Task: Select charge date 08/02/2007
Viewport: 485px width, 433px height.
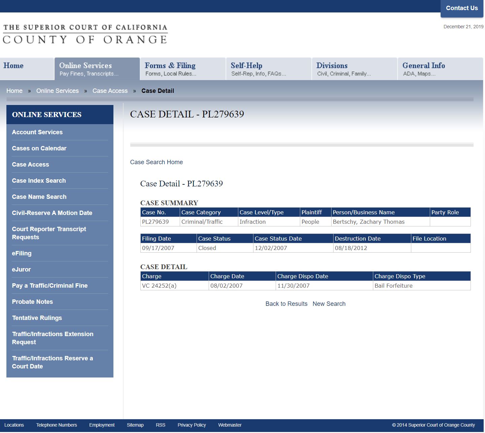Action: [x=242, y=286]
